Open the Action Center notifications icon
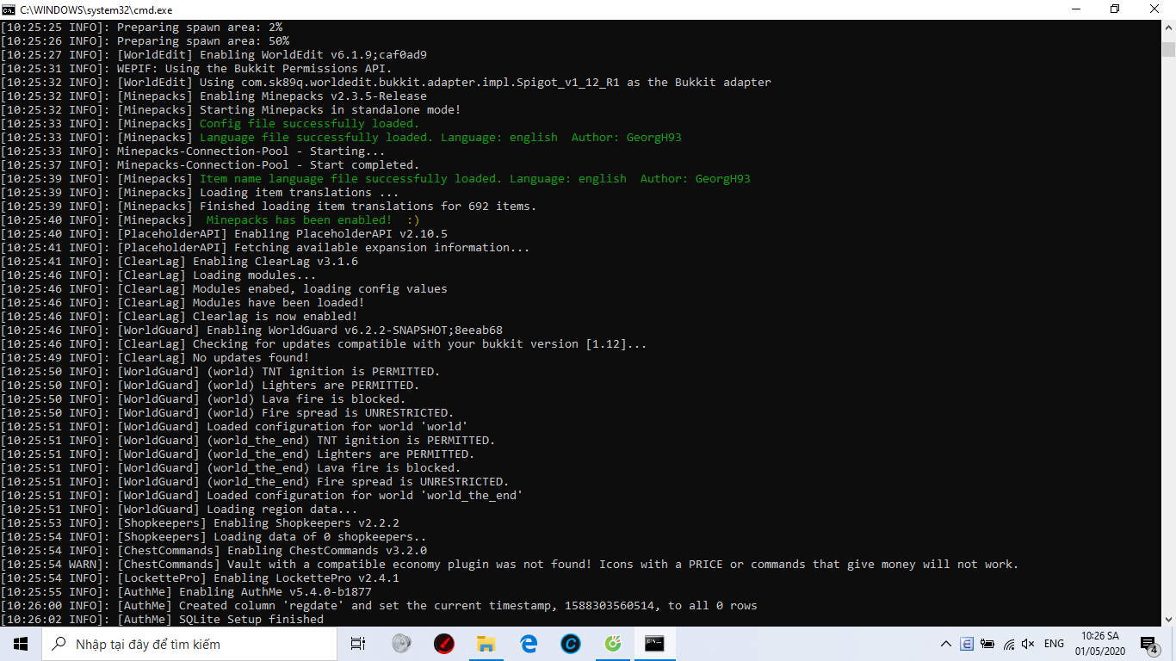This screenshot has width=1176, height=661. point(1149,644)
